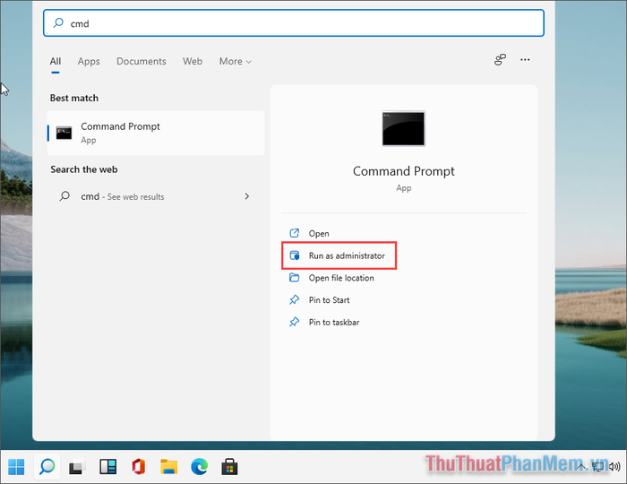The height and width of the screenshot is (484, 627).
Task: Switch to the Web tab
Action: tap(193, 61)
